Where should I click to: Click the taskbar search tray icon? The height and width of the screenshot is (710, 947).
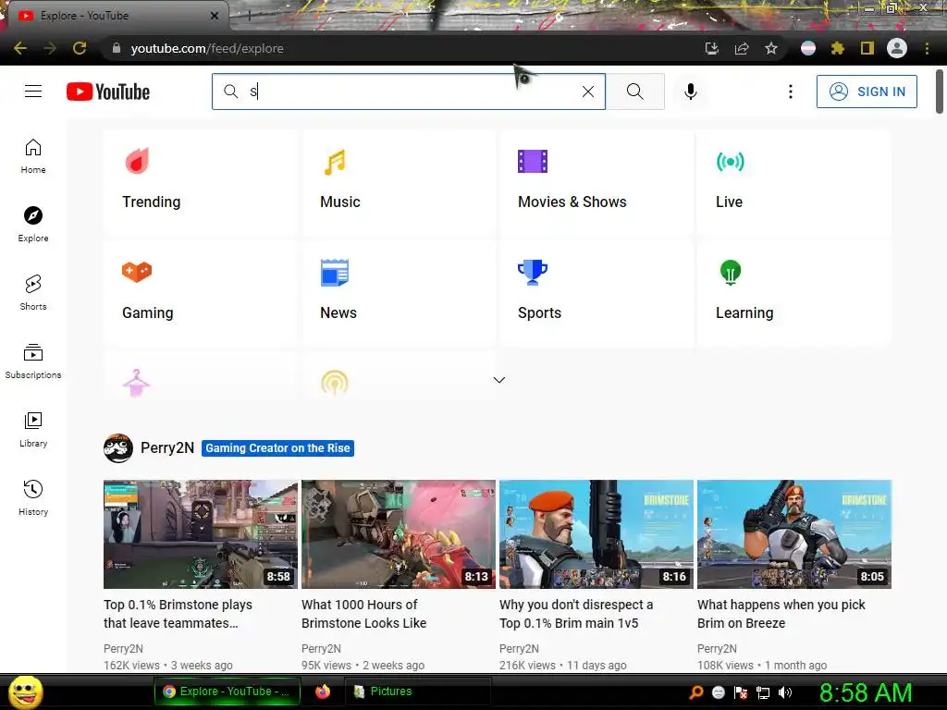pyautogui.click(x=696, y=692)
